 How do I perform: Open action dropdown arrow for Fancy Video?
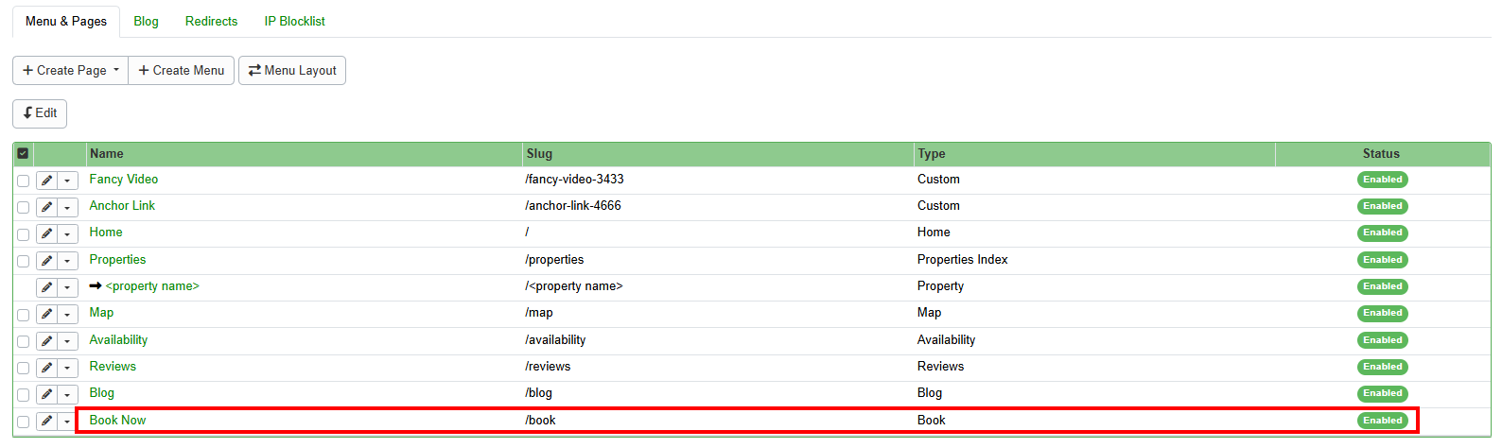[67, 181]
